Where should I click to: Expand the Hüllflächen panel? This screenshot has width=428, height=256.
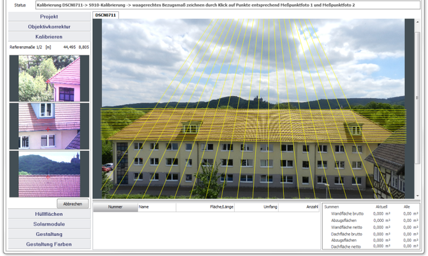[x=49, y=214]
